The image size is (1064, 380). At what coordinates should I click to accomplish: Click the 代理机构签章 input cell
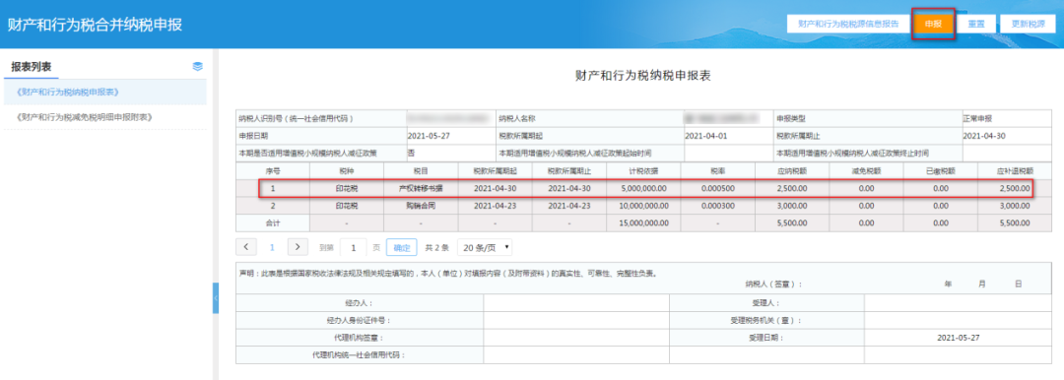point(576,338)
